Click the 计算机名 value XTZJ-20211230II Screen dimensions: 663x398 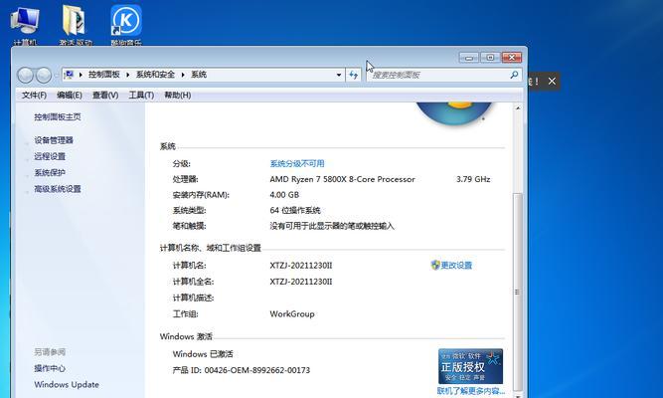(x=301, y=266)
